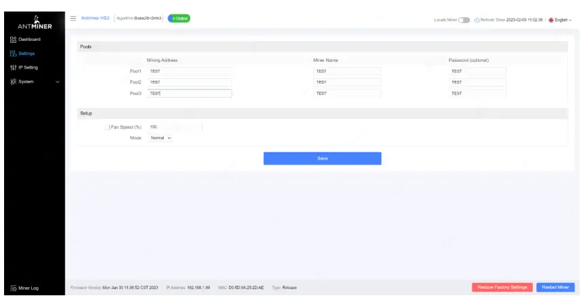Click the Algorithm Blake2B+SHA3 label

[139, 18]
